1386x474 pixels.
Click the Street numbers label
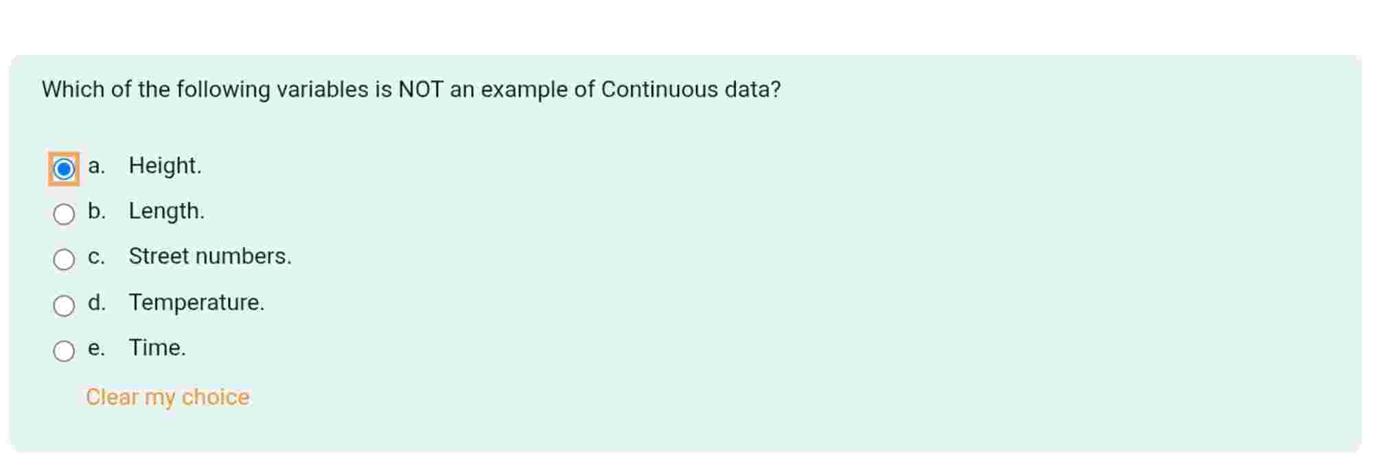point(210,257)
